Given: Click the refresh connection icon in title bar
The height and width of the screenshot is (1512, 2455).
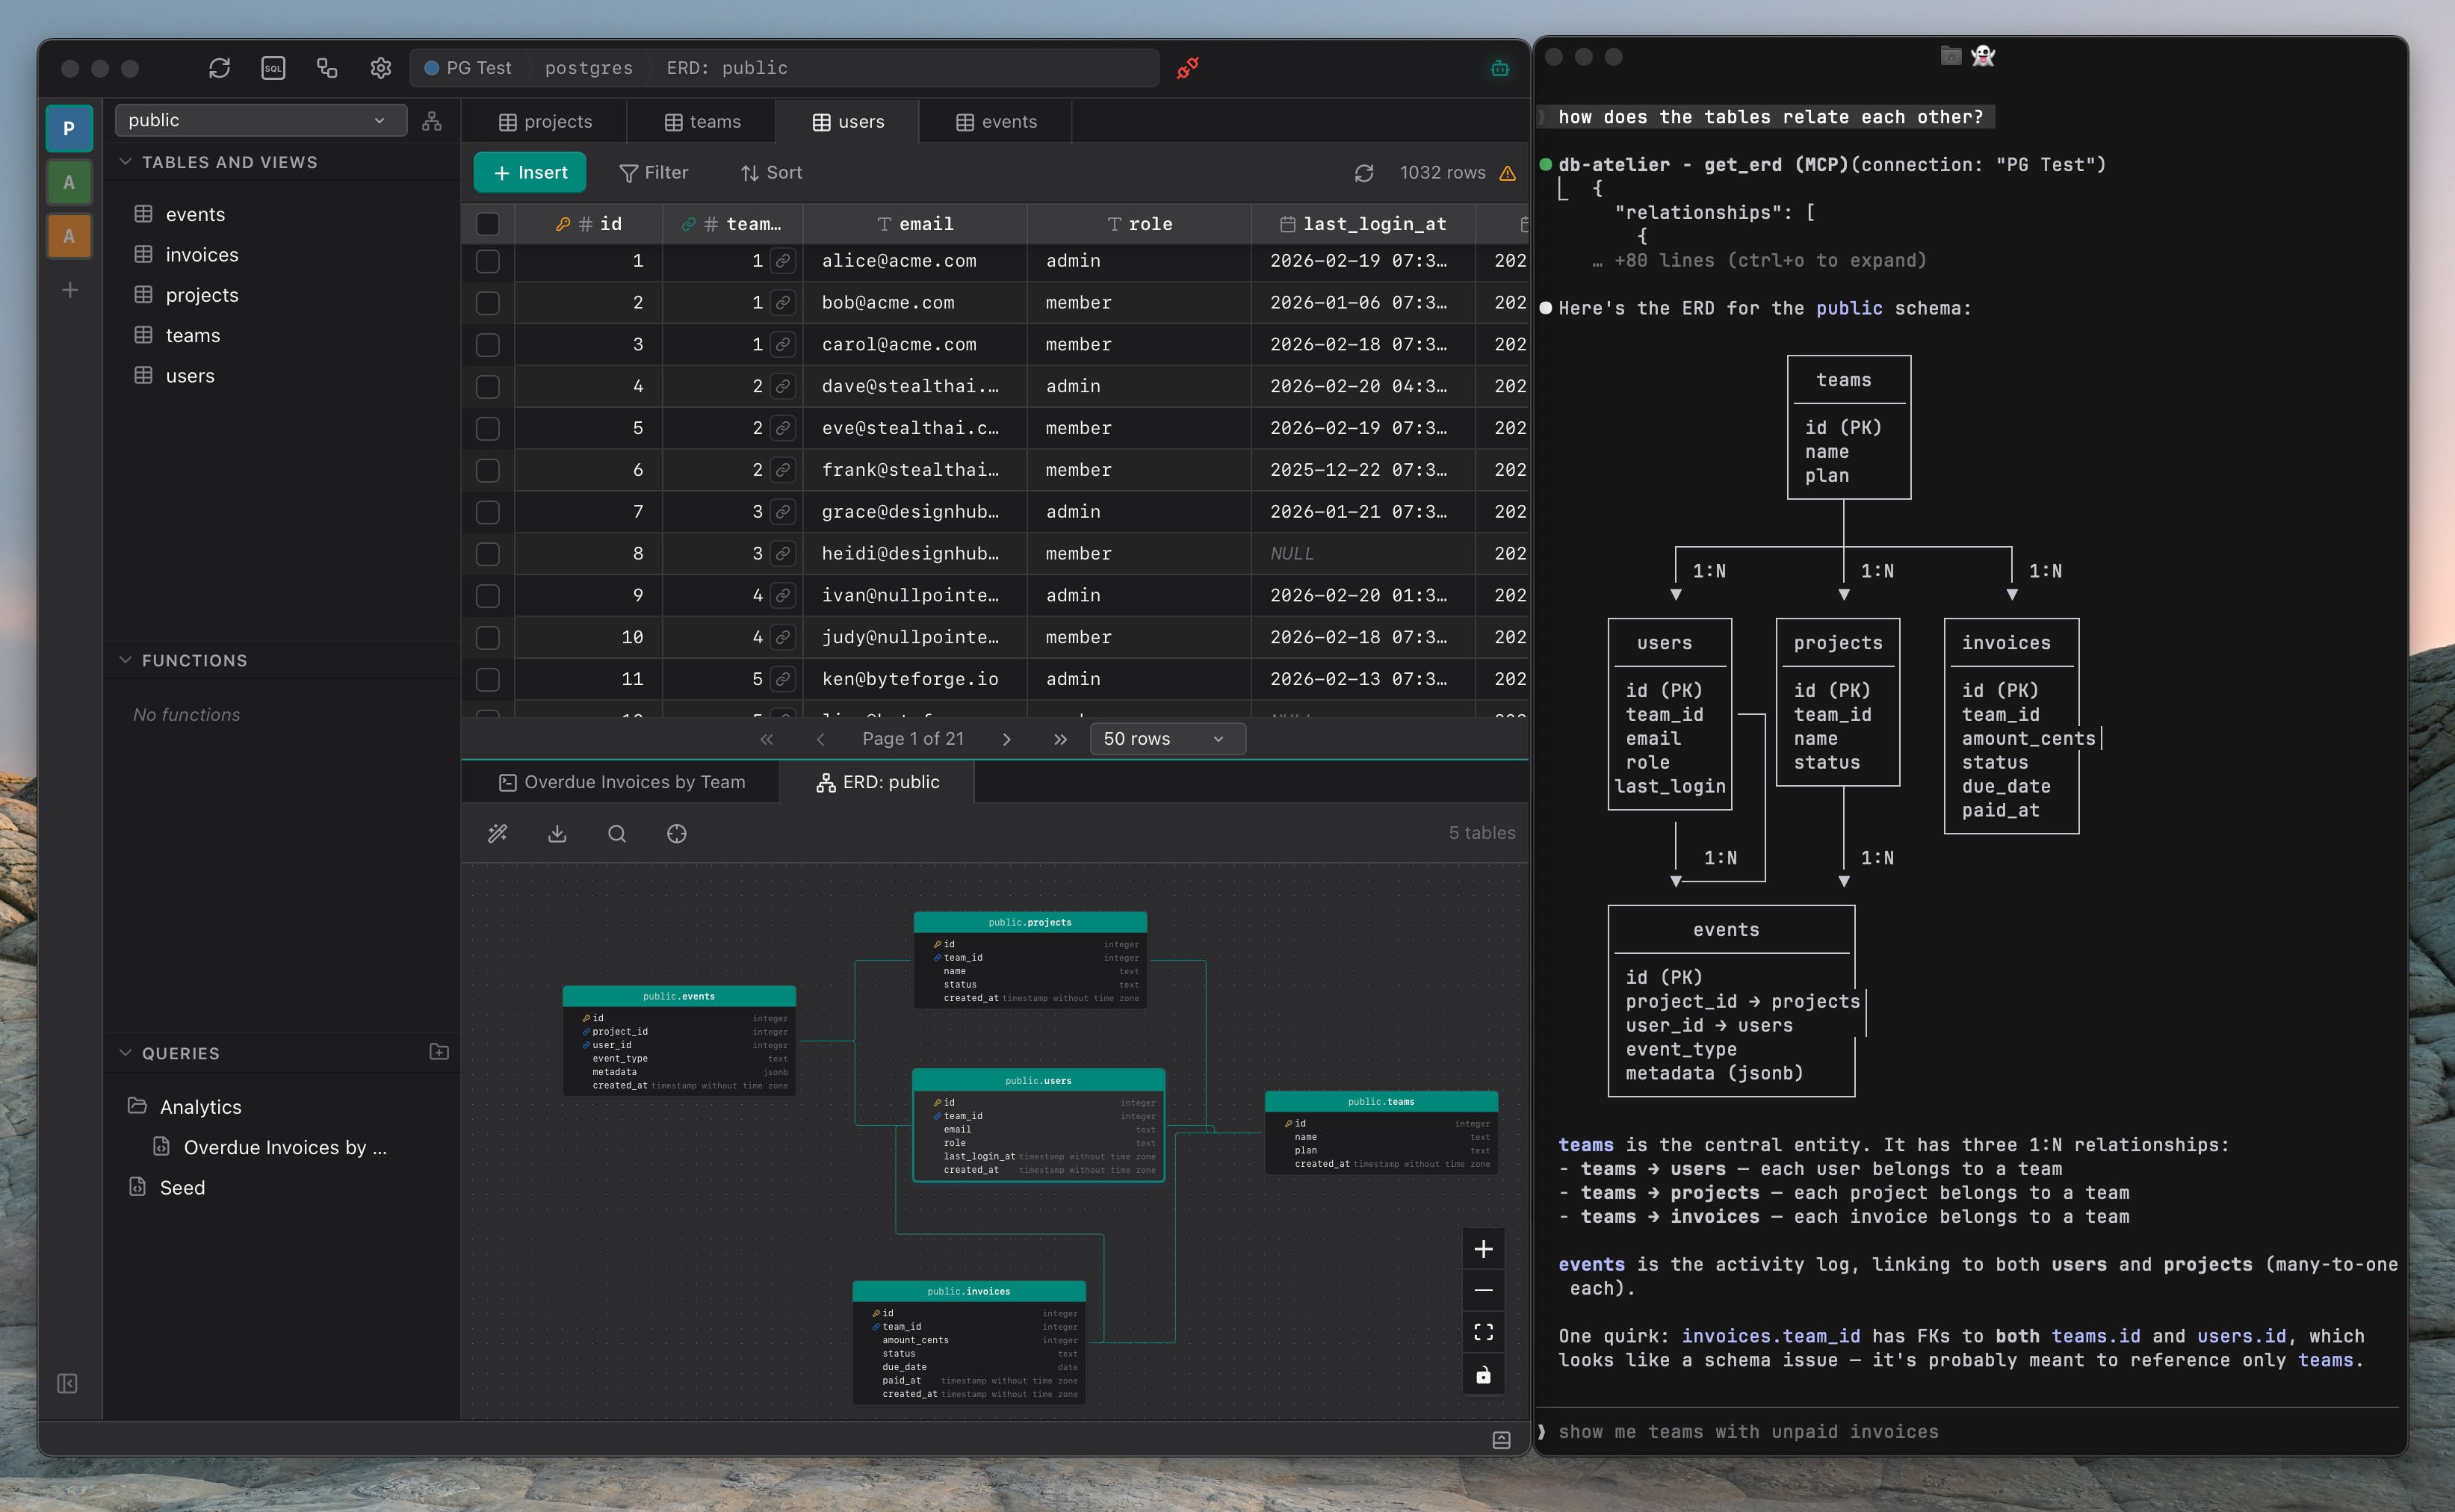Looking at the screenshot, I should 219,68.
